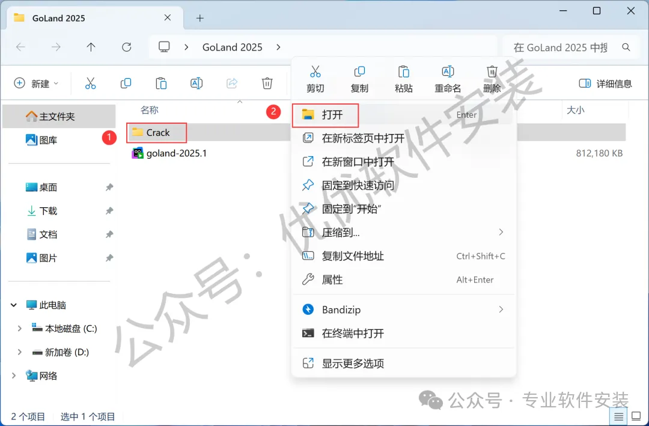Collapse the 此电脑 tree node

tap(14, 305)
